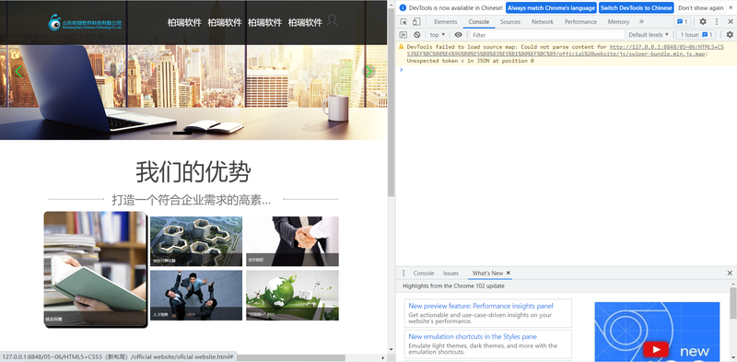Screen dimensions: 737x362
Task: Focus the console Filter input field
Action: click(547, 35)
